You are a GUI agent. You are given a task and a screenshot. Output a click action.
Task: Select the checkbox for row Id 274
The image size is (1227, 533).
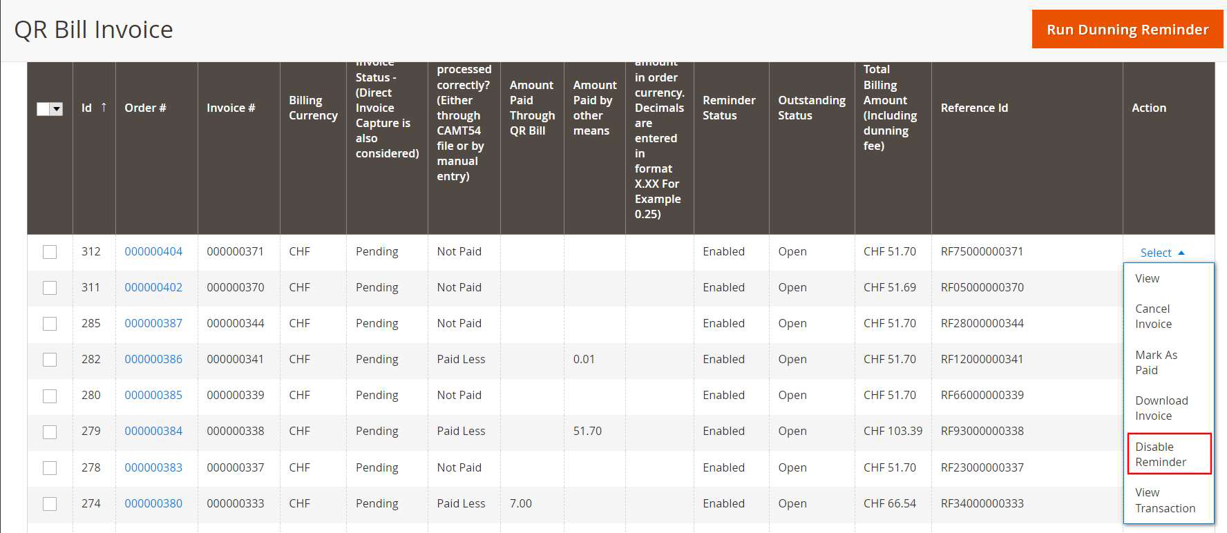point(50,504)
